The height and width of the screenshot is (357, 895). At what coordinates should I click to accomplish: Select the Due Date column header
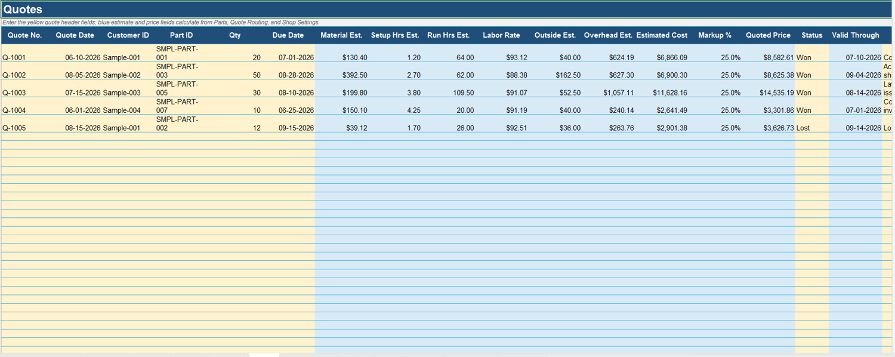[x=288, y=35]
